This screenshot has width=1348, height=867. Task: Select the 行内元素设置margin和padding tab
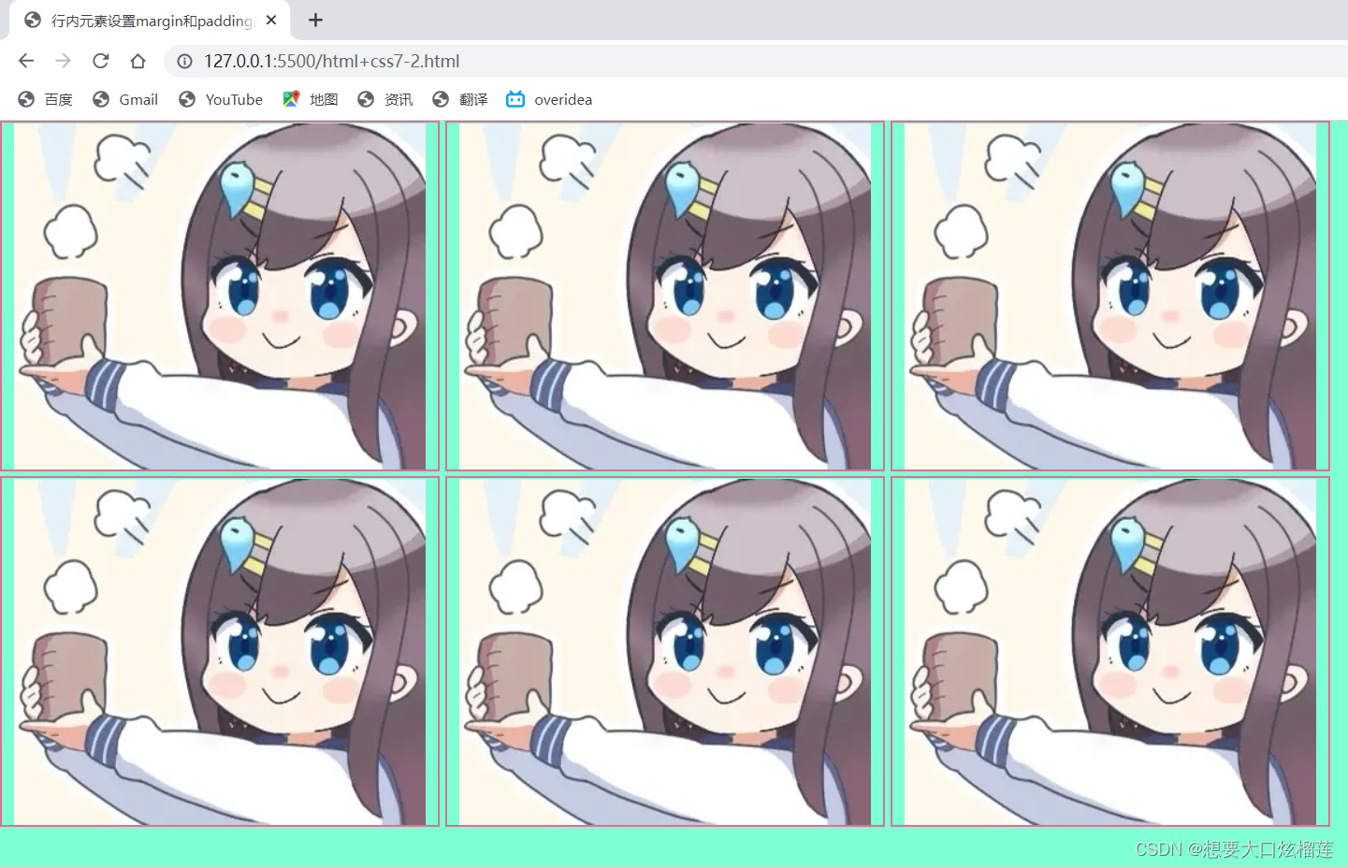(150, 20)
